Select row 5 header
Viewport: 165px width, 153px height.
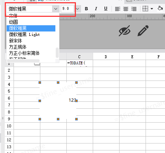click(9, 91)
